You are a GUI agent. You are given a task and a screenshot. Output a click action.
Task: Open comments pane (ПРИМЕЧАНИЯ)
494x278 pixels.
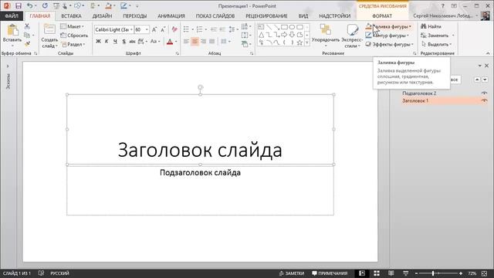click(x=330, y=273)
